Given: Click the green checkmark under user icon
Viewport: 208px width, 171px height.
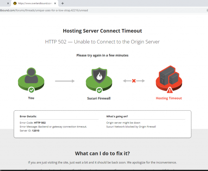Looking at the screenshot, I should click(31, 90).
